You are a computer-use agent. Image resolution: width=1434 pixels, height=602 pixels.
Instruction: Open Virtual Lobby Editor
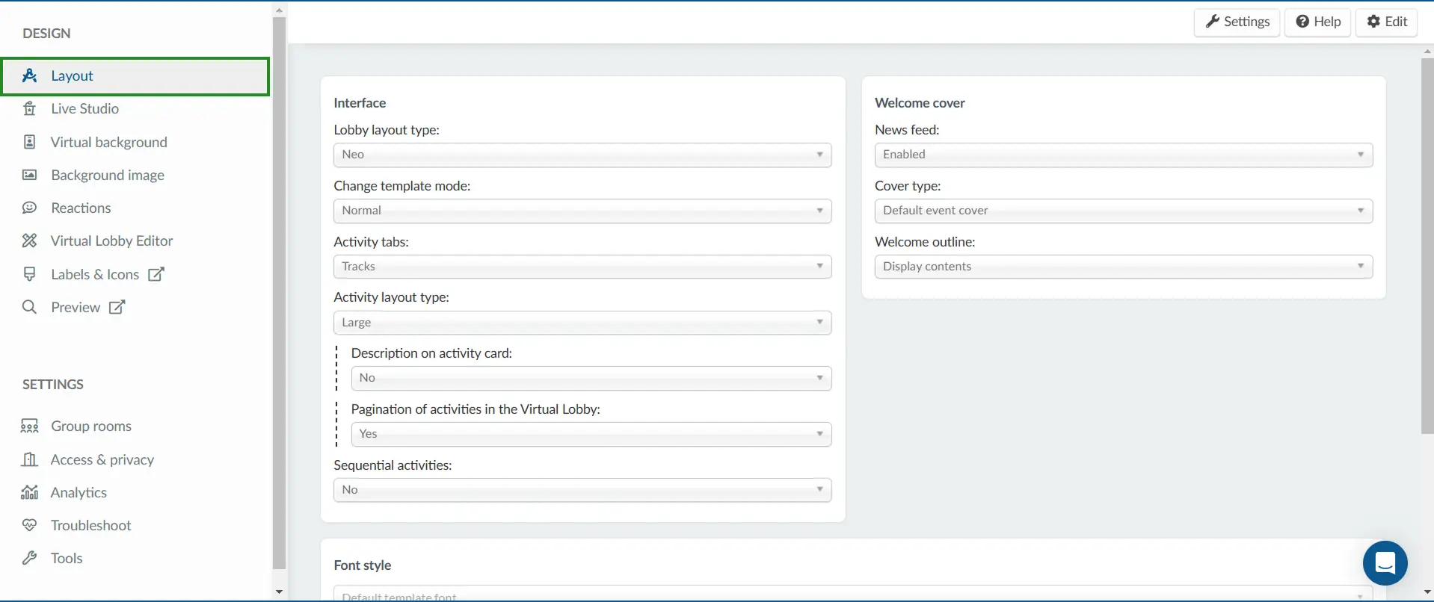pyautogui.click(x=112, y=241)
